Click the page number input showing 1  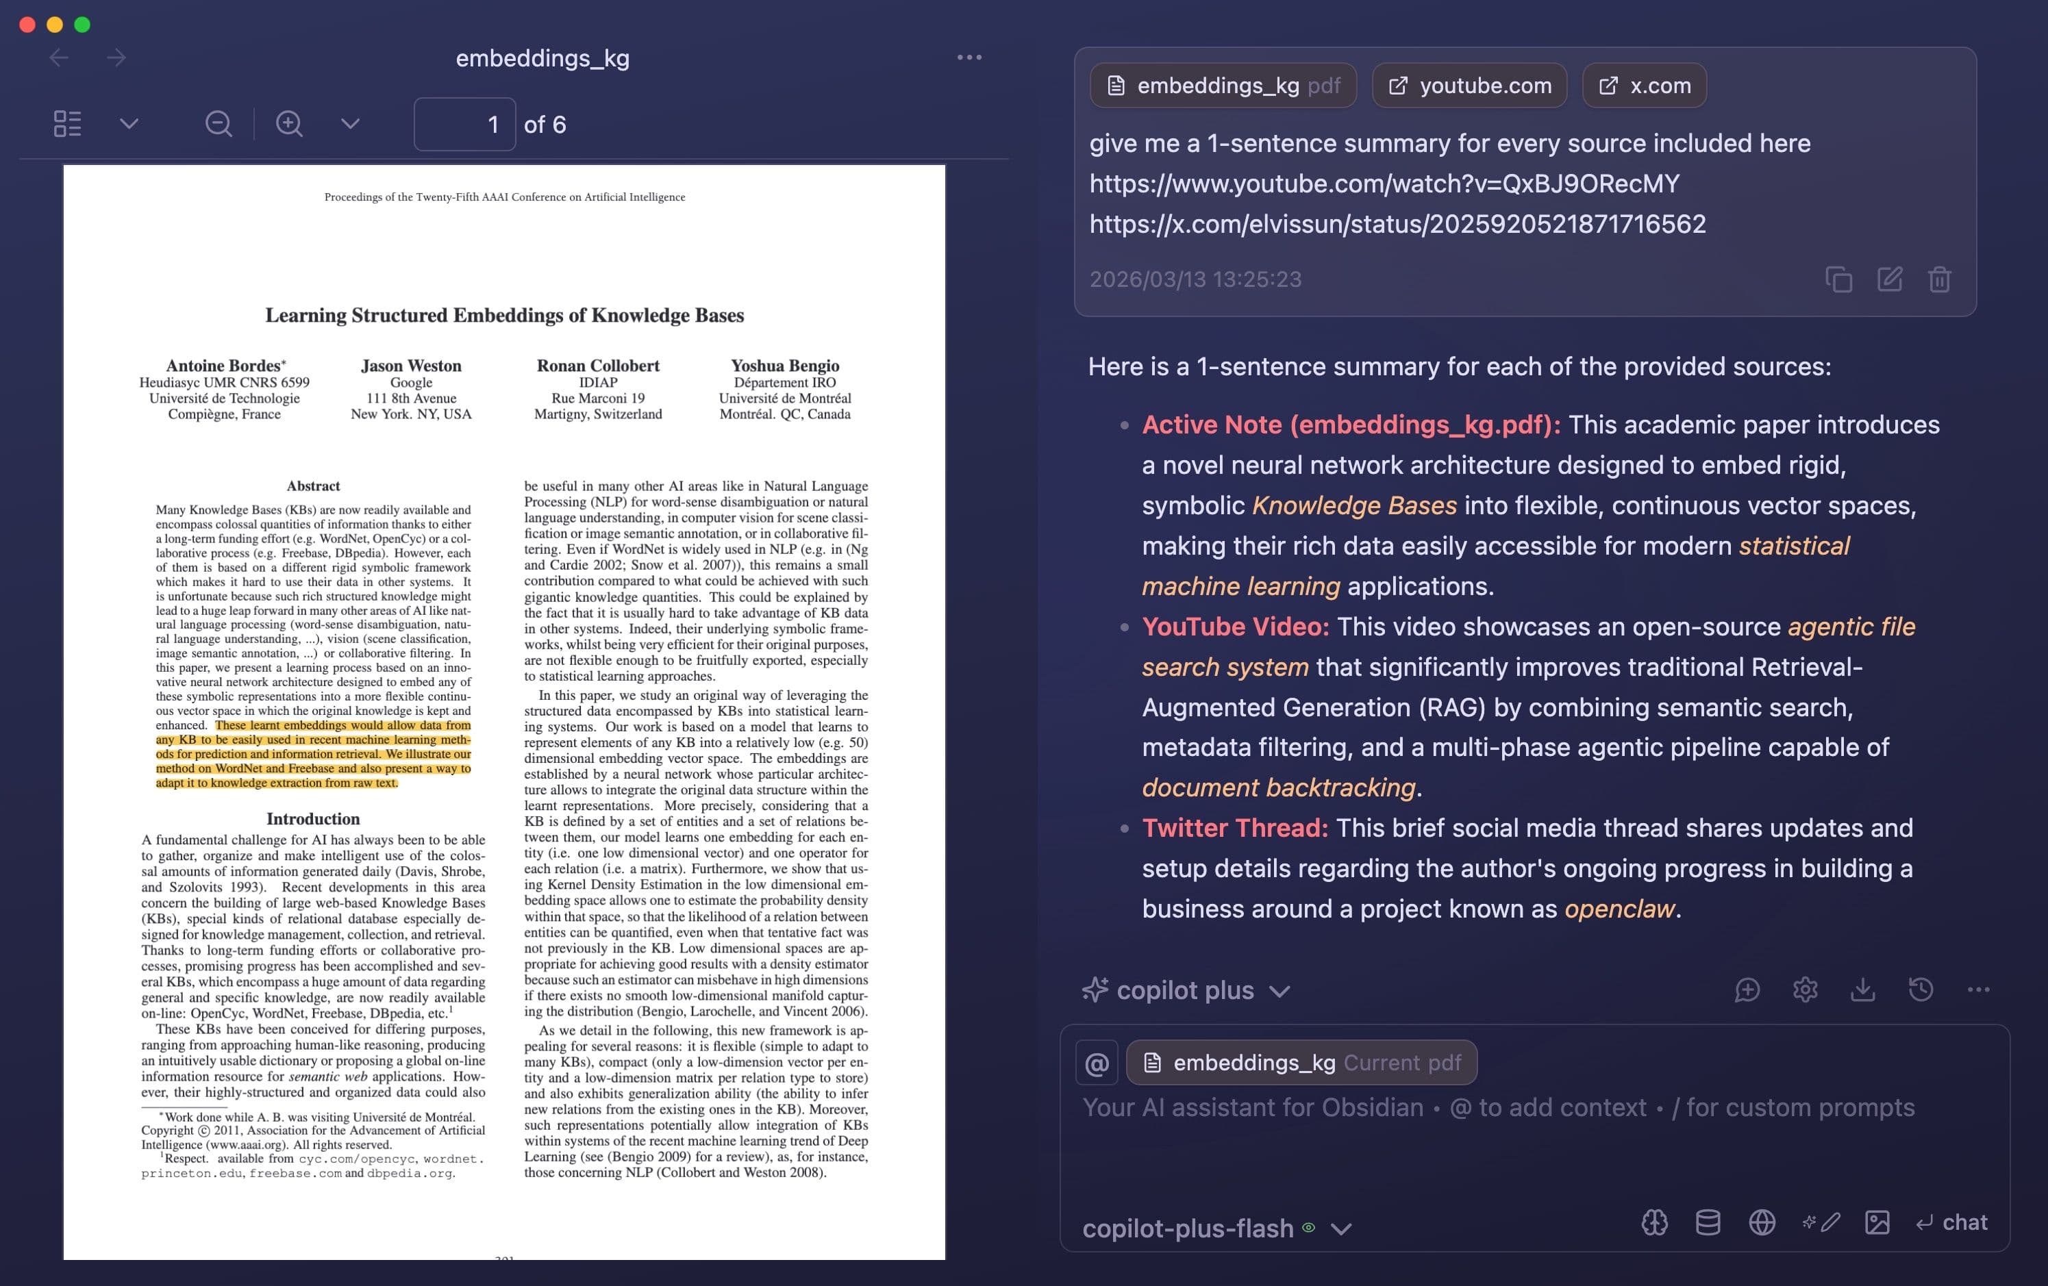pos(464,124)
